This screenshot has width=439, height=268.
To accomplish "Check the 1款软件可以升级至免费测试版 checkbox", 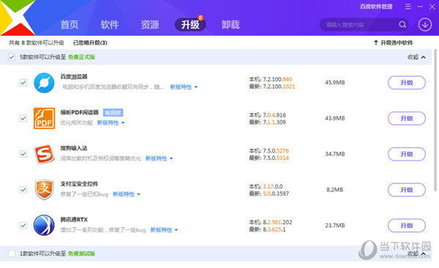I will [12, 253].
